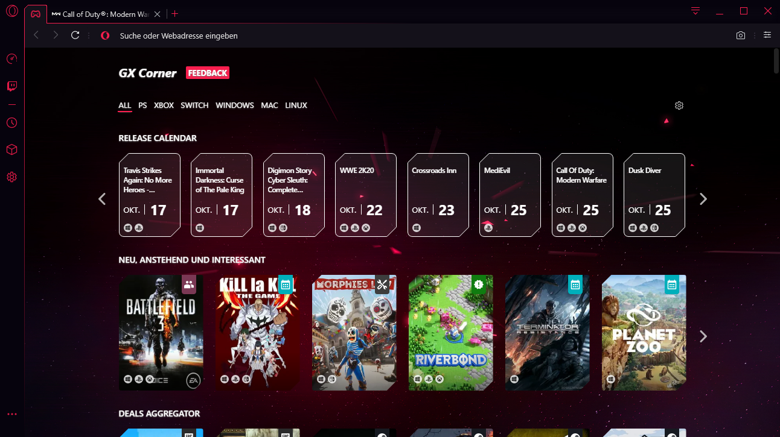Reload the current page
The width and height of the screenshot is (780, 437).
[x=75, y=36]
